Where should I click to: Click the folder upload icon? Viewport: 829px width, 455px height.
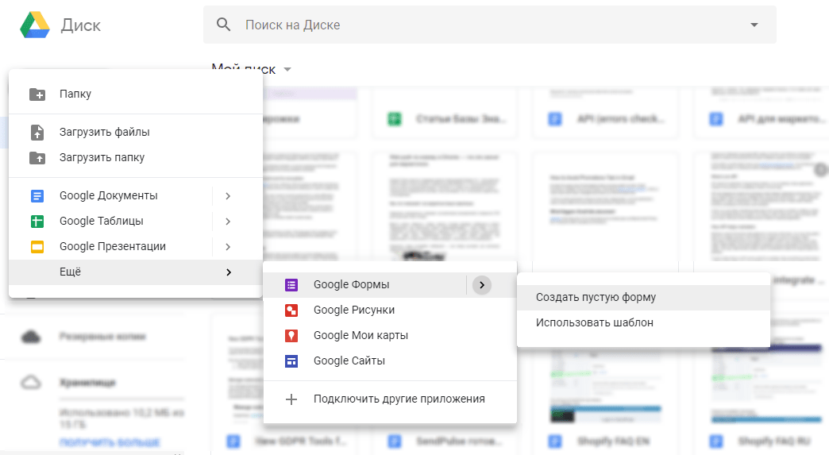click(x=37, y=157)
